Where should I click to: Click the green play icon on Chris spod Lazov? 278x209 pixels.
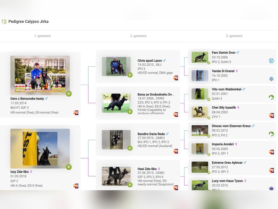130,75
